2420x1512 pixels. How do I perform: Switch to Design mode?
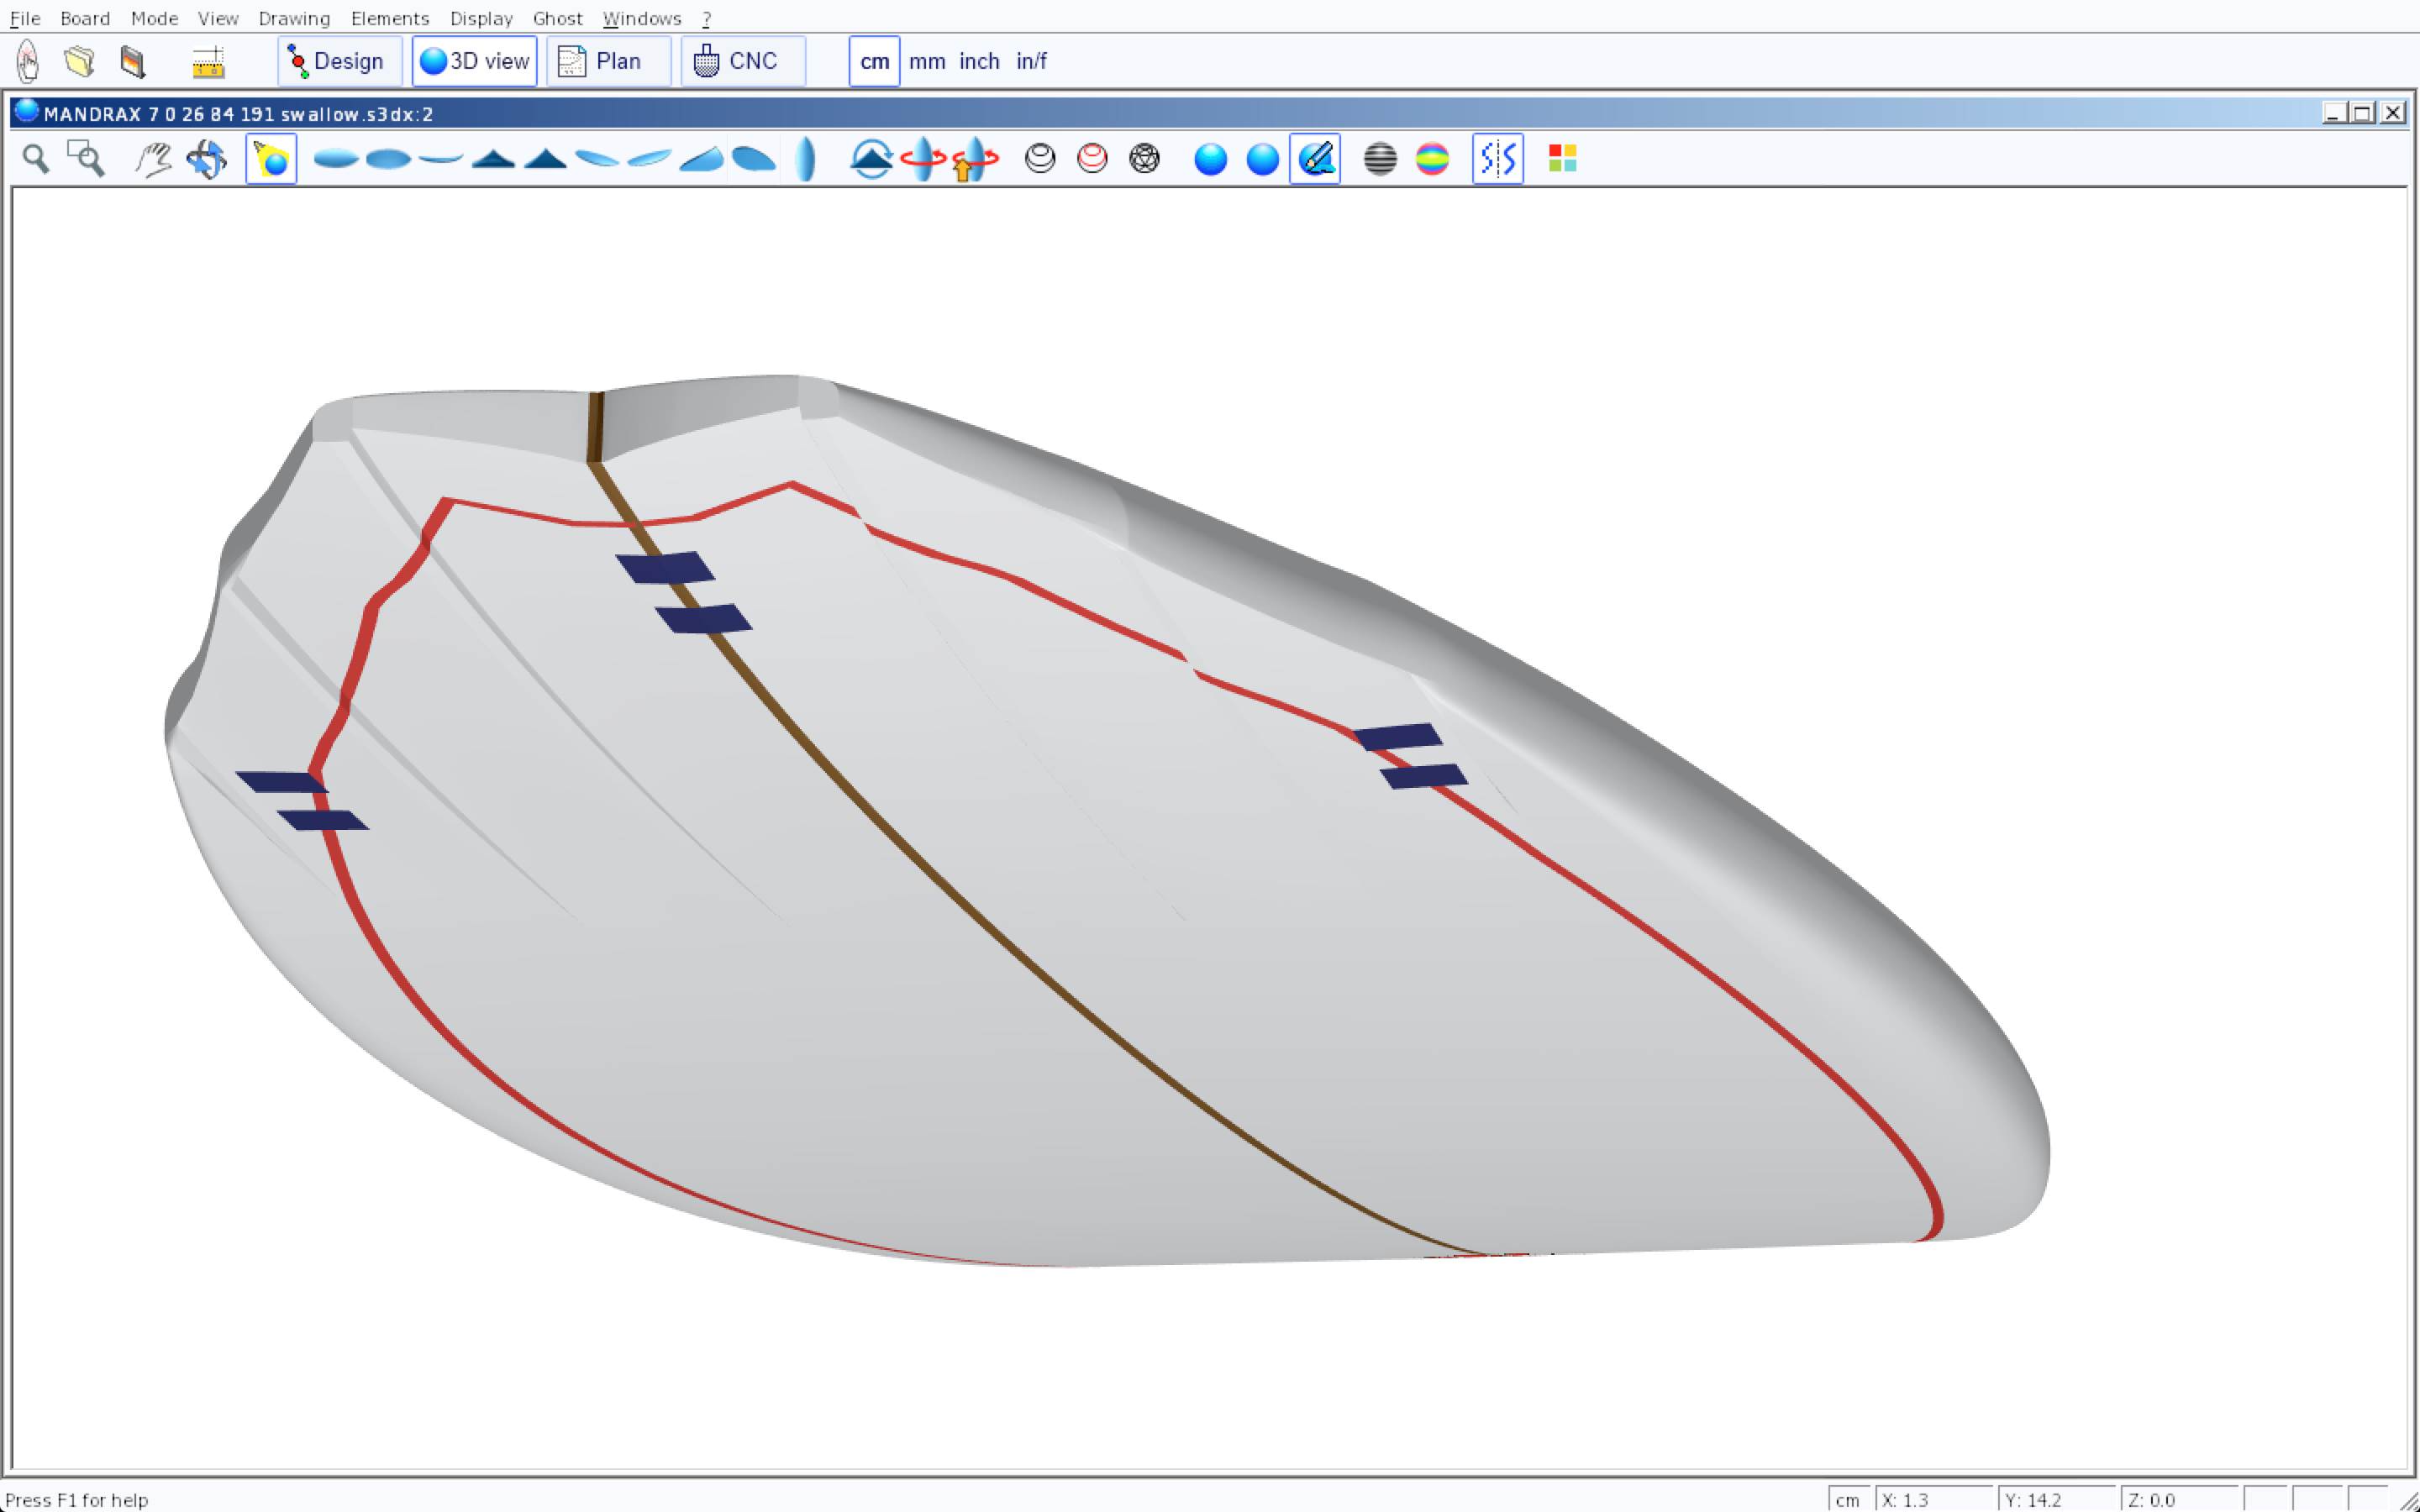click(x=339, y=61)
